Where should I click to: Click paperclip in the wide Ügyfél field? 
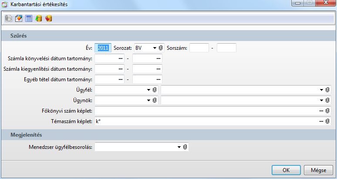tap(327, 89)
